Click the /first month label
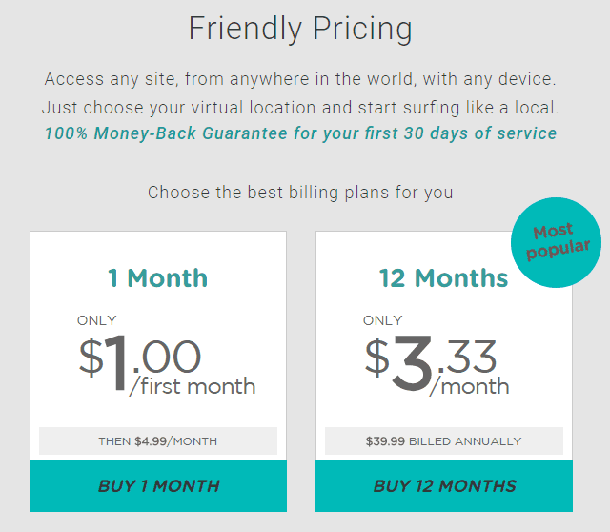 point(193,386)
